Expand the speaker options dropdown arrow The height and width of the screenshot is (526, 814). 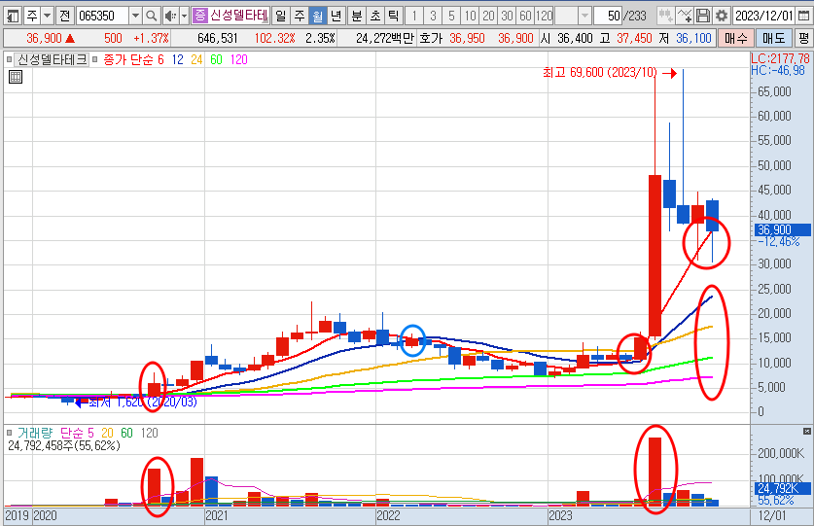pos(184,17)
